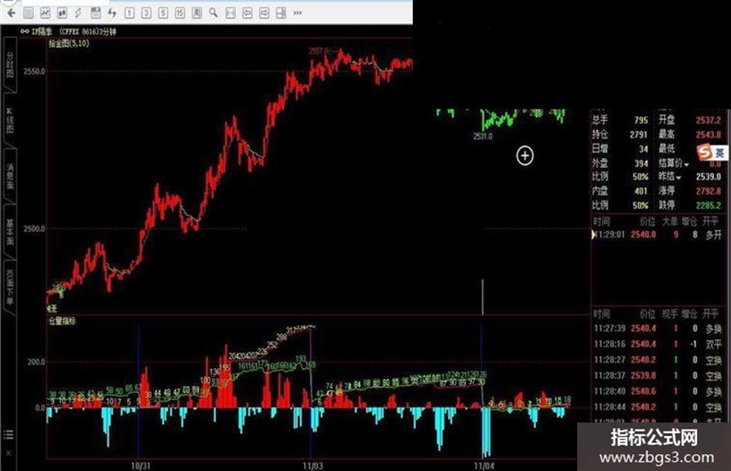731x471 pixels.
Task: Open the 页面下单 side tab
Action: (10, 287)
